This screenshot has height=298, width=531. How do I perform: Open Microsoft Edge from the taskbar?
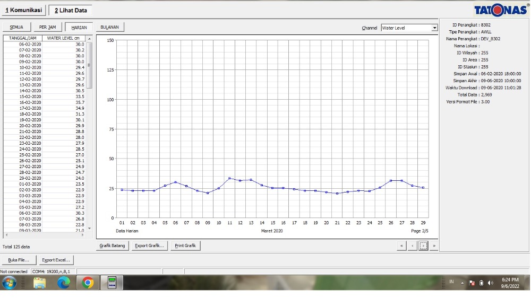point(64,283)
